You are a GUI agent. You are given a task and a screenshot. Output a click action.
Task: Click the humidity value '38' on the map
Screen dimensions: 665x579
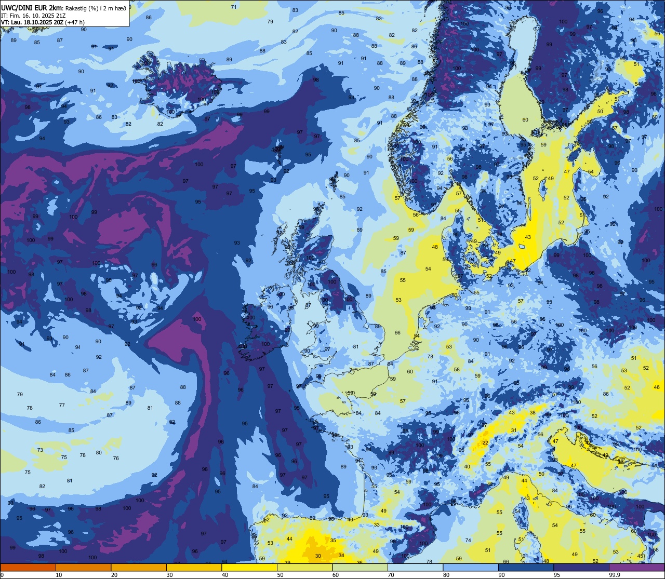click(533, 412)
